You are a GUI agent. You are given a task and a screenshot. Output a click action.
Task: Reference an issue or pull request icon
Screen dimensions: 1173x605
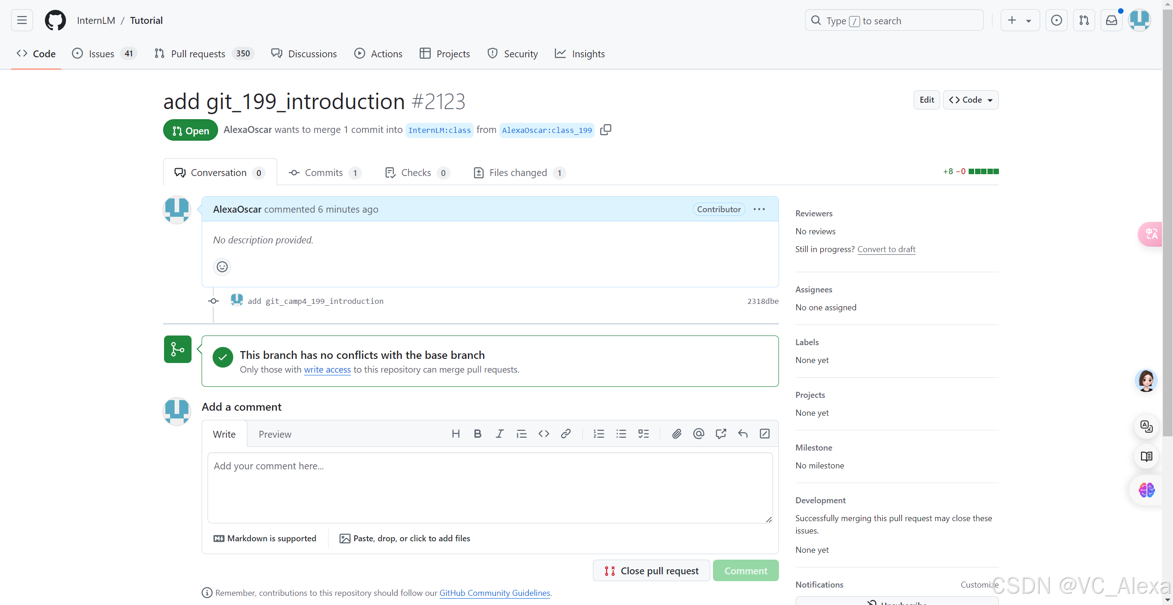[x=721, y=434]
